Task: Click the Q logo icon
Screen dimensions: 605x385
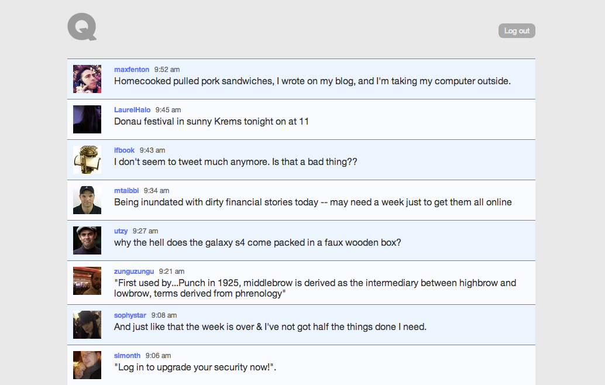Action: [82, 27]
